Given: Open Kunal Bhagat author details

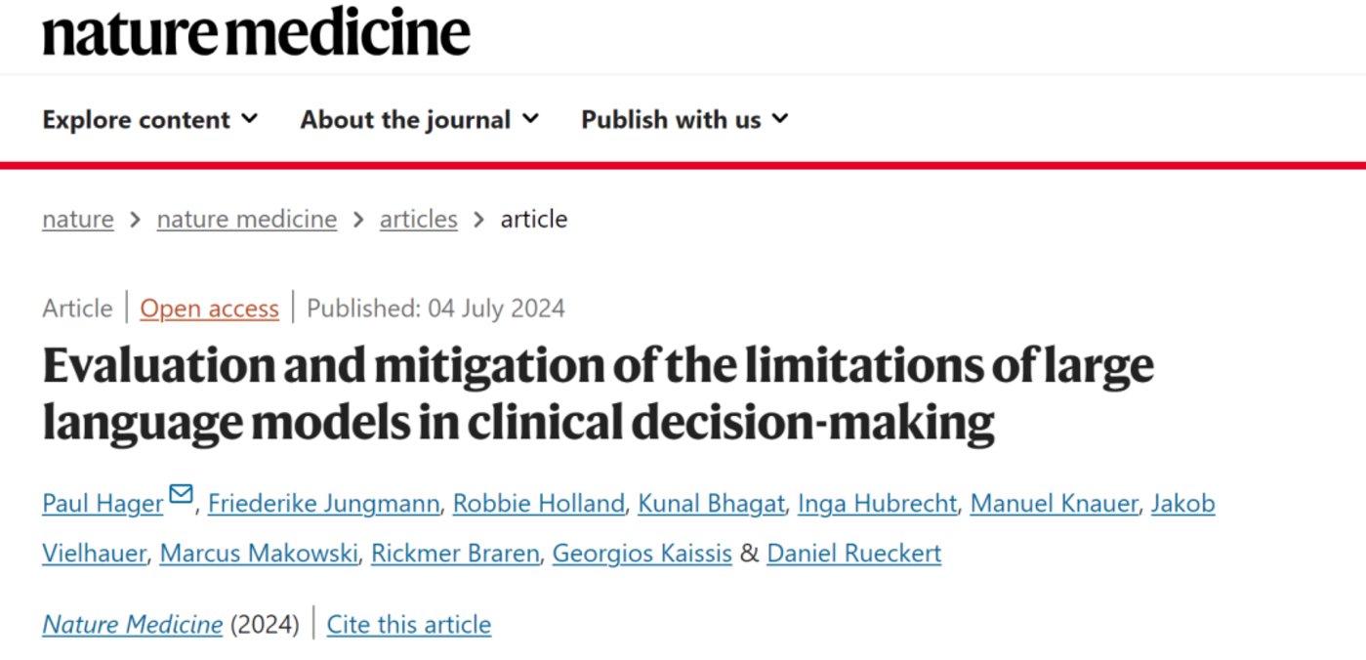Looking at the screenshot, I should [x=711, y=504].
